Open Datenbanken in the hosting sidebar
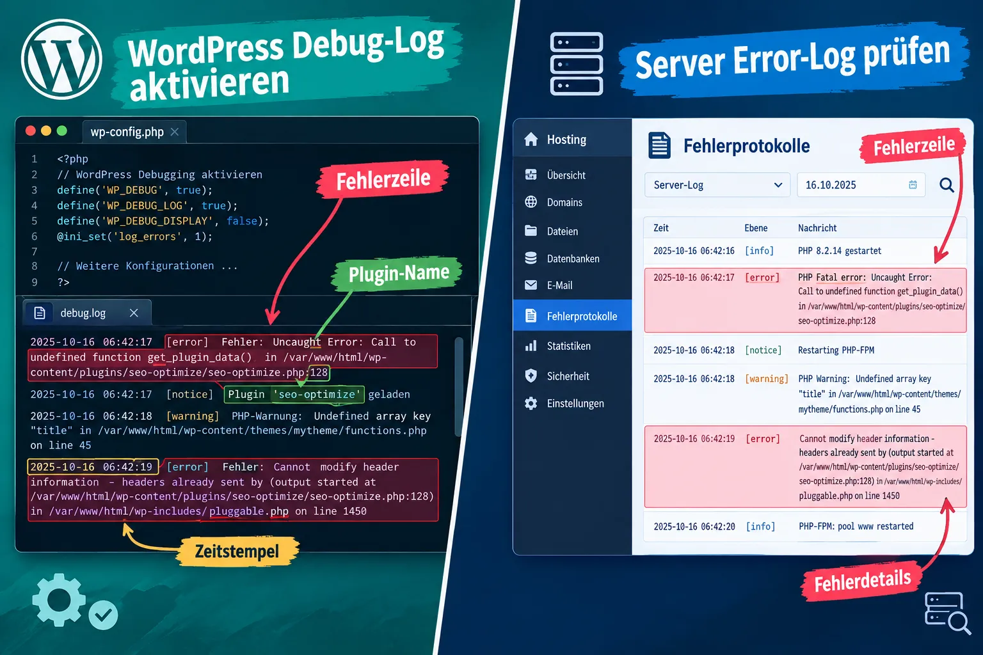 (x=572, y=258)
